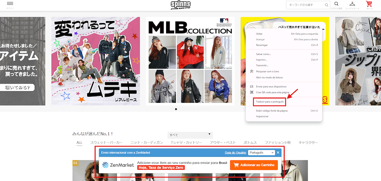Screen dimensions: 381x181
Task: Switch to the ニット・カーディガン tab
Action: click(x=146, y=143)
